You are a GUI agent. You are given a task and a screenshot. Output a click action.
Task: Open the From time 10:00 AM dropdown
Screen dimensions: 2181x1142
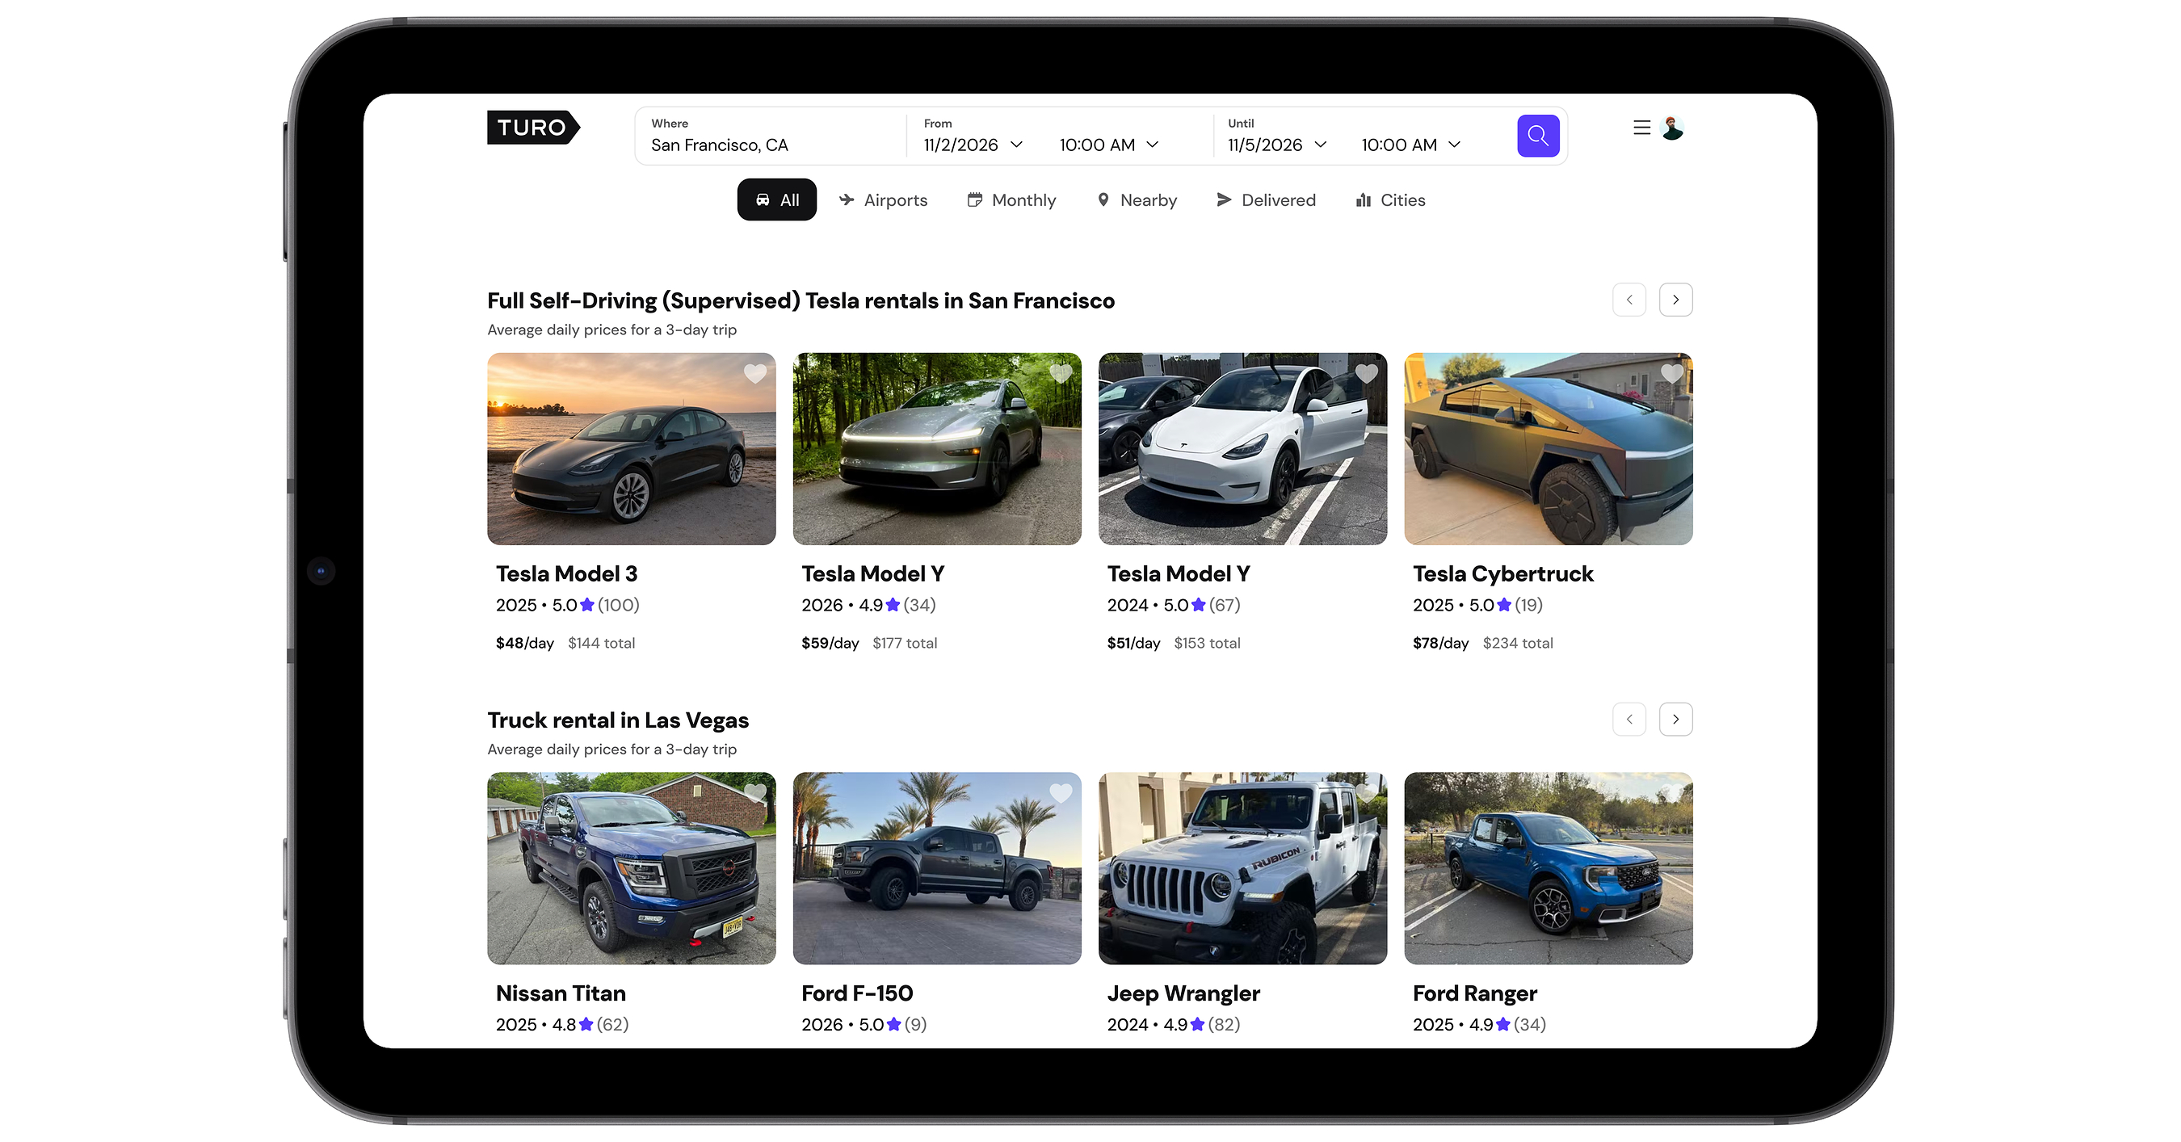1108,145
